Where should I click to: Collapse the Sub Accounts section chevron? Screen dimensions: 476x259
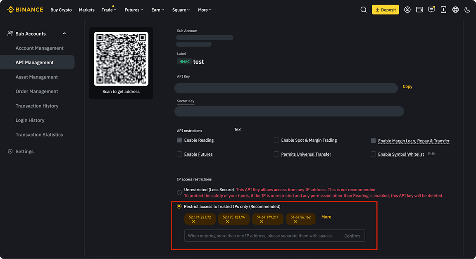tap(64, 33)
